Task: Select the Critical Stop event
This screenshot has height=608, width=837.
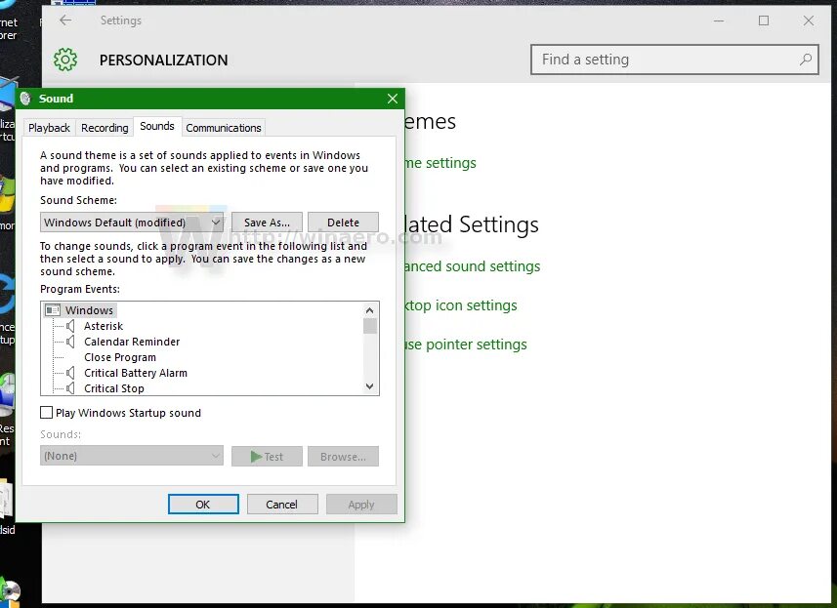Action: coord(114,388)
